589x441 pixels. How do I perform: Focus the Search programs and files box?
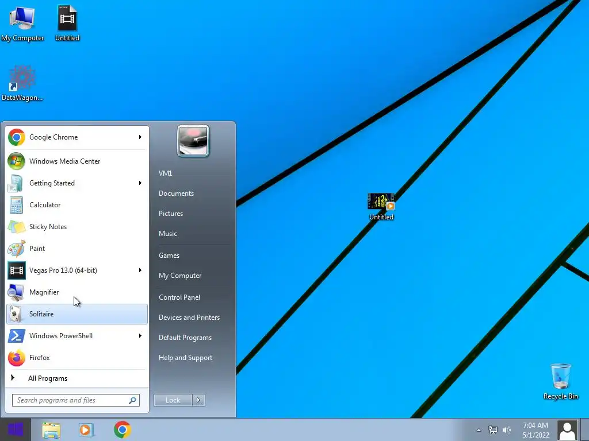[75, 400]
